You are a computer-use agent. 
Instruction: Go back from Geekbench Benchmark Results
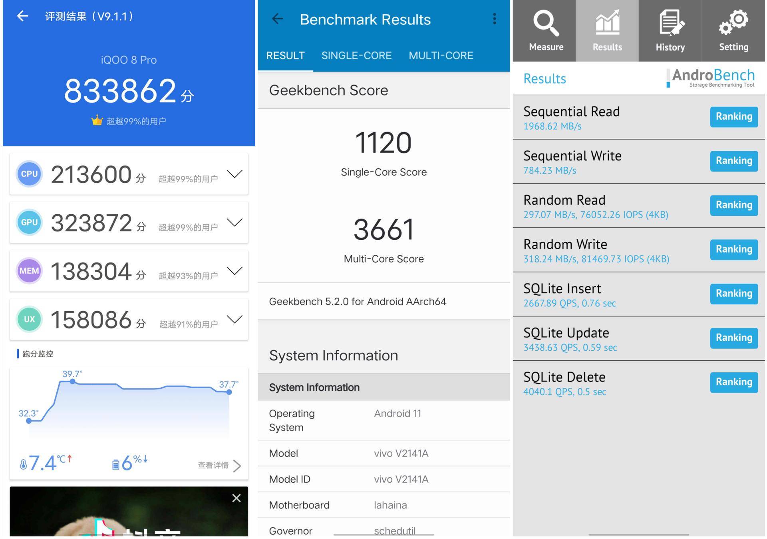(277, 19)
